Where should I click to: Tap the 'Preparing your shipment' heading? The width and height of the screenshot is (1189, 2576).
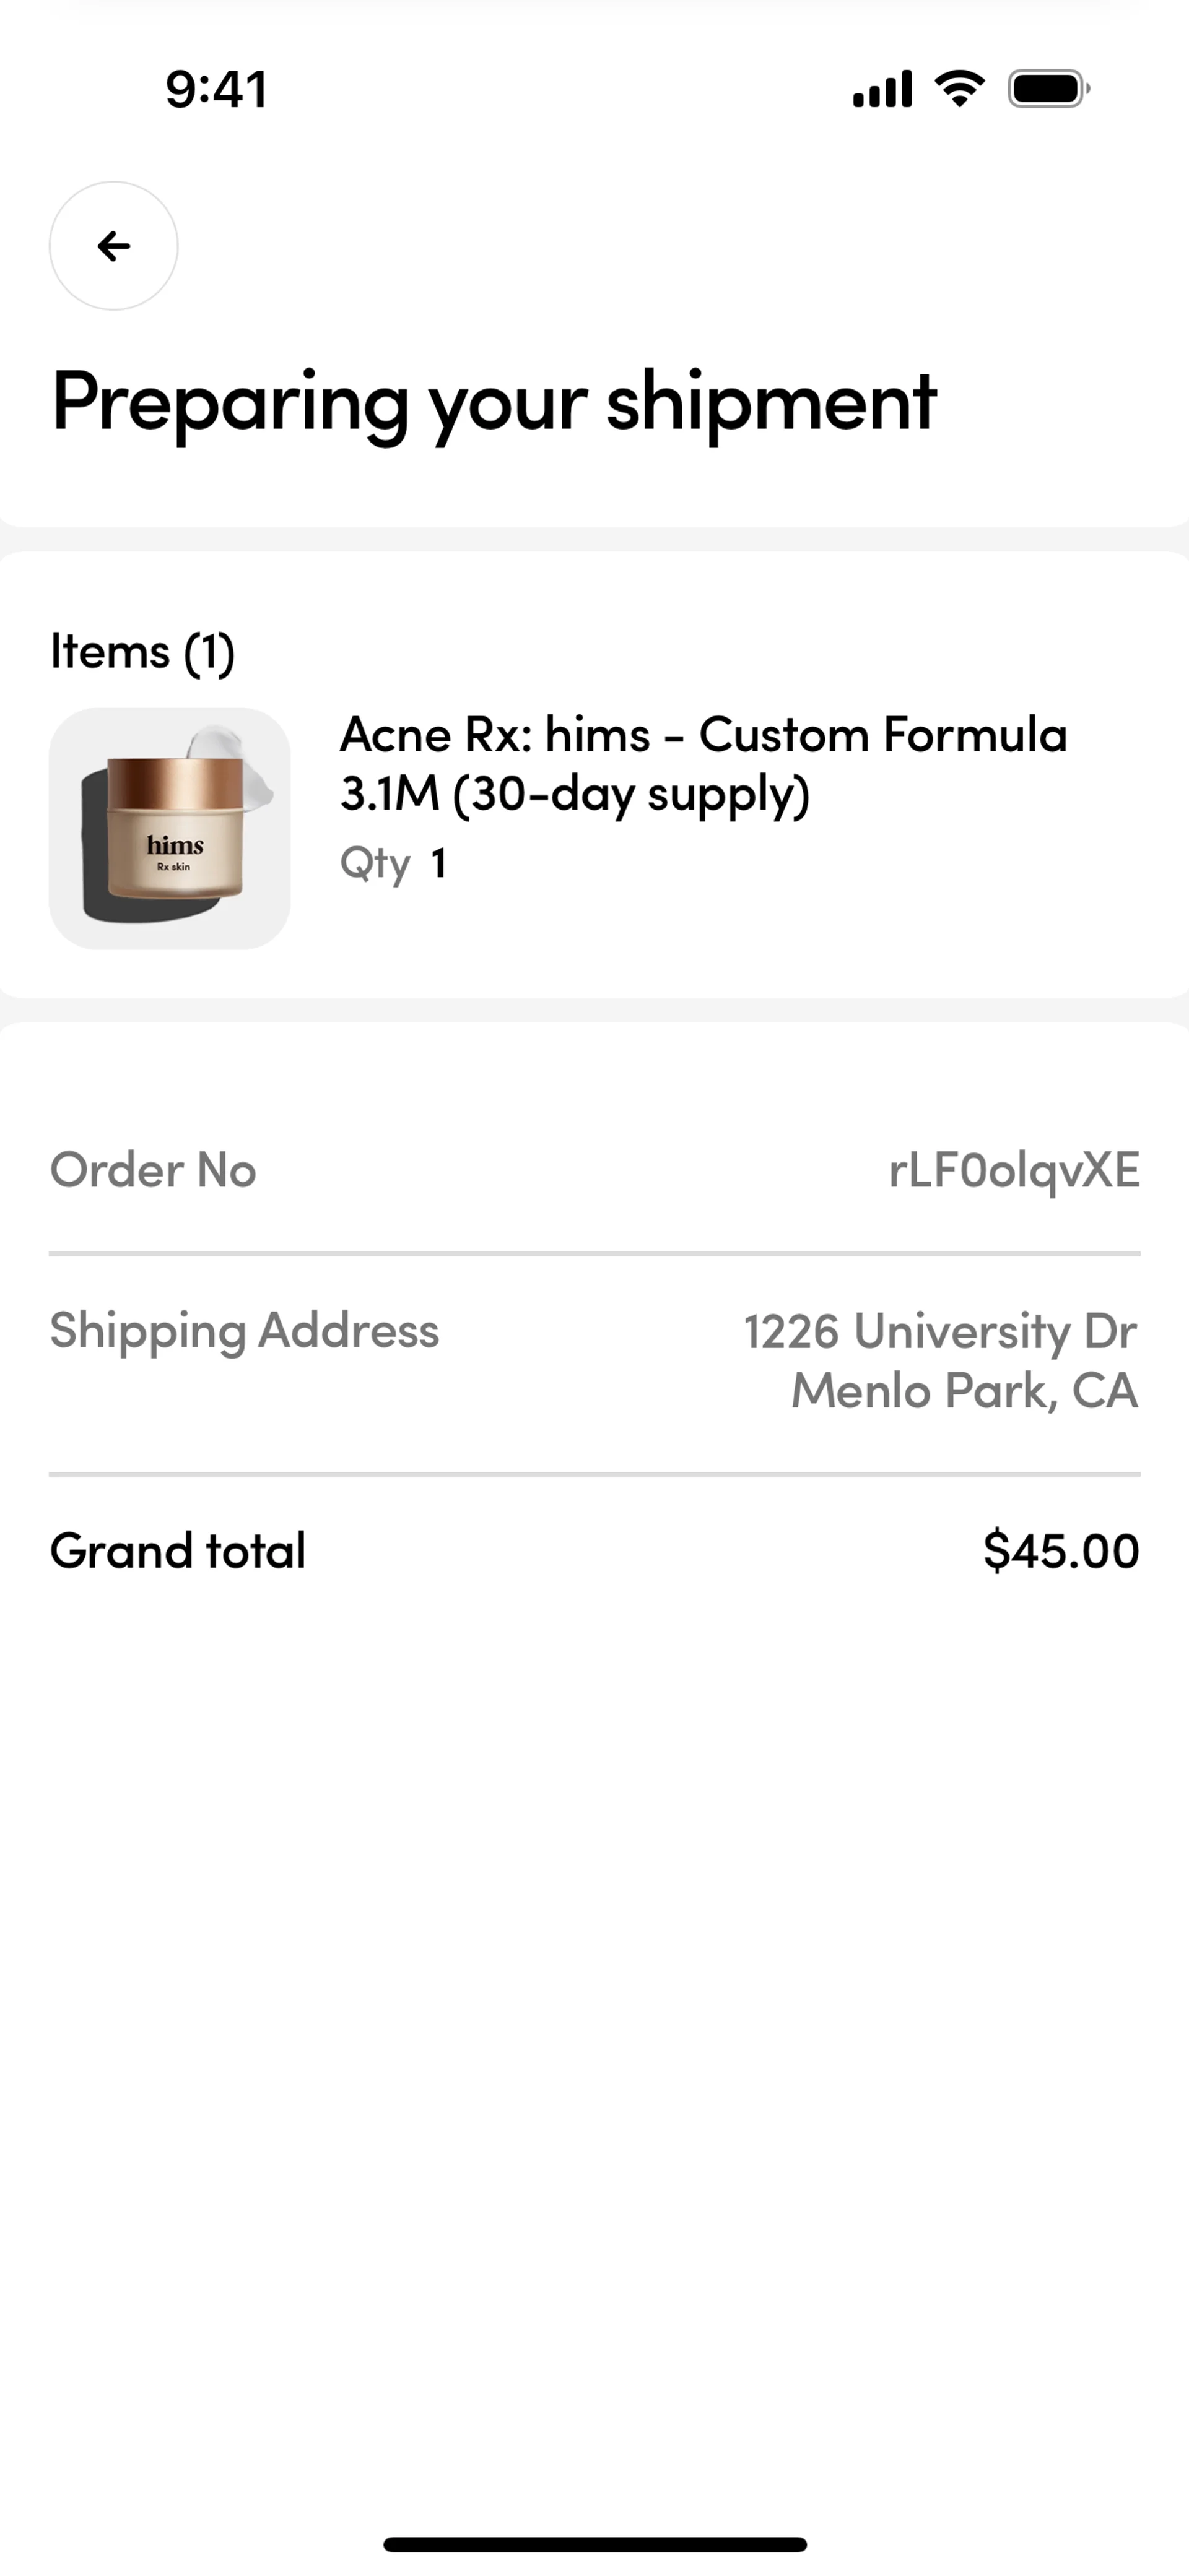point(494,402)
